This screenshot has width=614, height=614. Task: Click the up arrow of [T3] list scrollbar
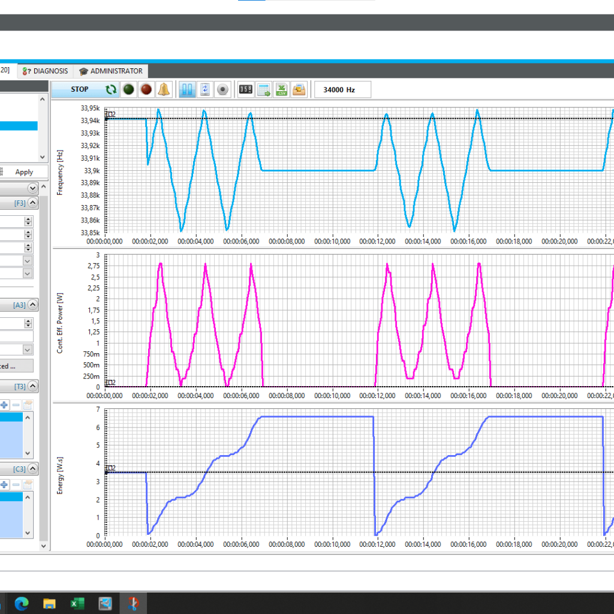click(28, 417)
